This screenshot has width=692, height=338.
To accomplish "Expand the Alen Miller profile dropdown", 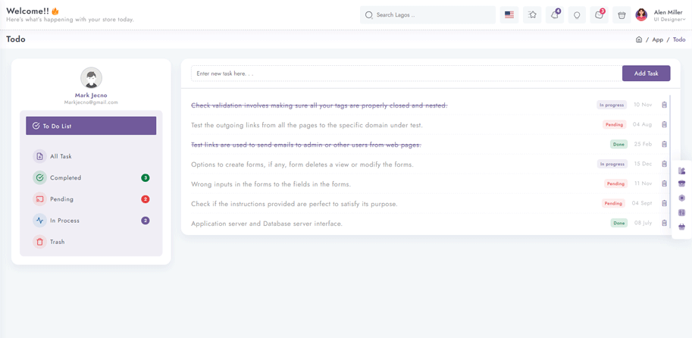I will pyautogui.click(x=661, y=15).
